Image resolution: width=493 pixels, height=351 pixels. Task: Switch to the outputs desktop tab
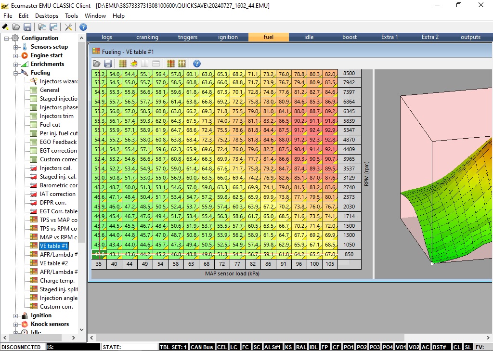[471, 37]
